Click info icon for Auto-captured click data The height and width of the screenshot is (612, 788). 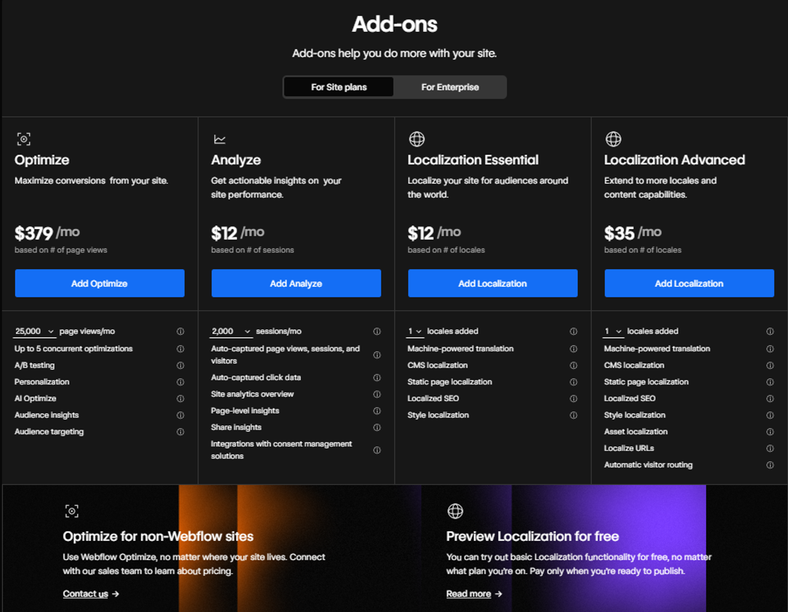[x=377, y=378]
